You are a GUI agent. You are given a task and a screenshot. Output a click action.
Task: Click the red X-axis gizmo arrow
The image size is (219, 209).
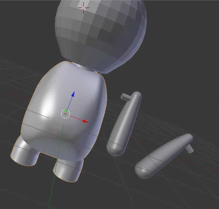pos(85,121)
